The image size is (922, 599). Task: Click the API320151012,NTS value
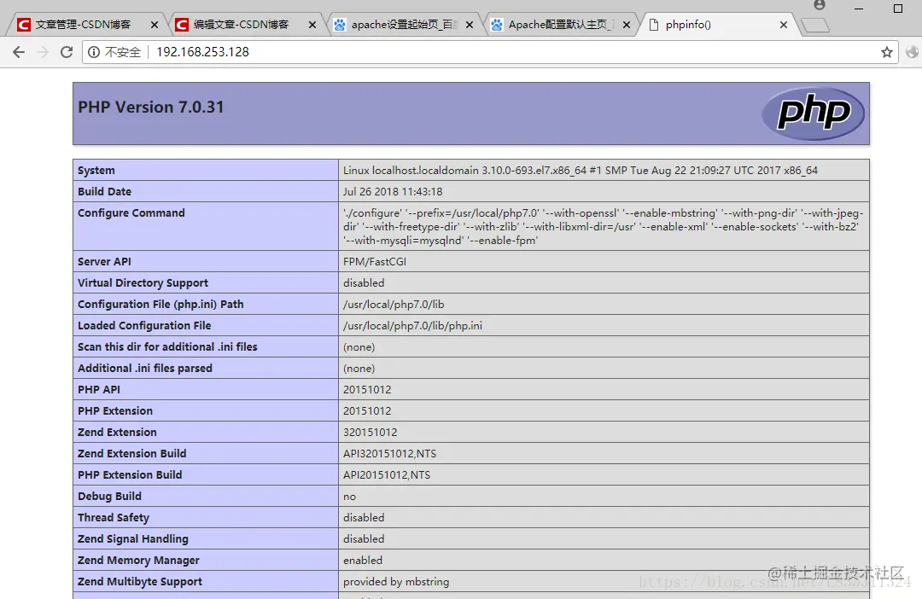click(x=390, y=454)
